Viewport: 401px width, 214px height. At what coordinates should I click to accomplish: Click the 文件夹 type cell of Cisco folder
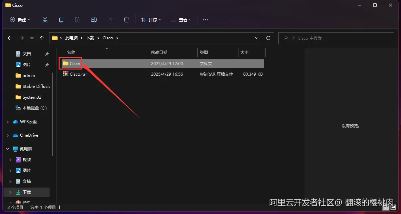(206, 63)
